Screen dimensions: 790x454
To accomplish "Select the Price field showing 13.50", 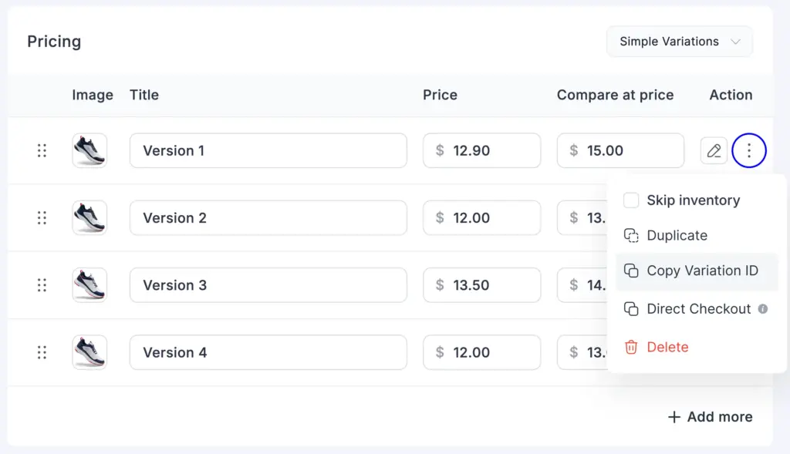I will [x=481, y=285].
